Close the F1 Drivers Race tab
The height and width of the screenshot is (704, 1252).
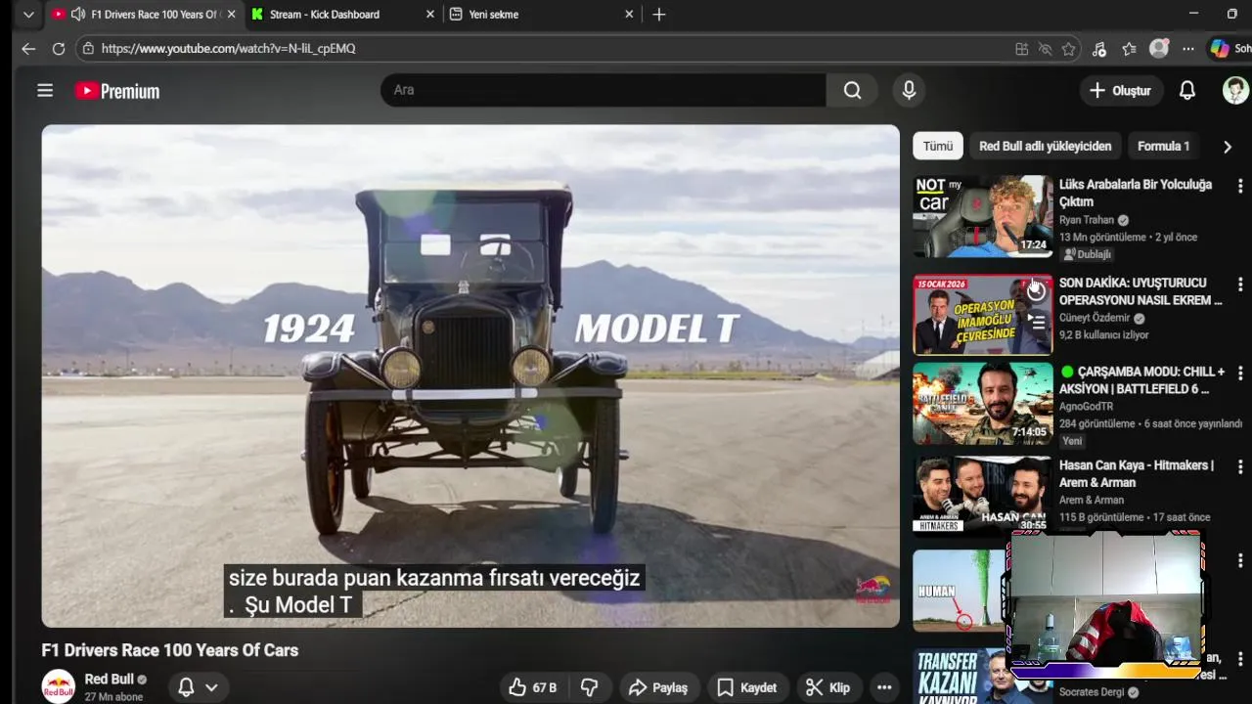231,15
